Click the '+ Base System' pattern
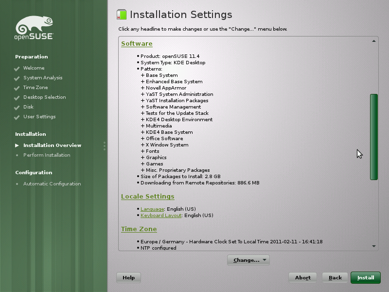The image size is (389, 292). [159, 75]
